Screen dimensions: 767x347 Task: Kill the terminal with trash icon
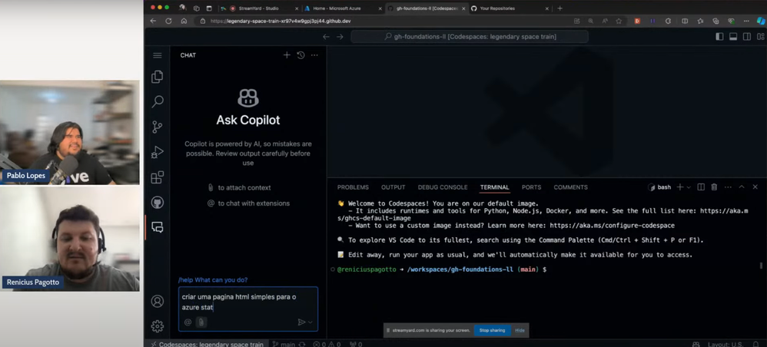[714, 187]
